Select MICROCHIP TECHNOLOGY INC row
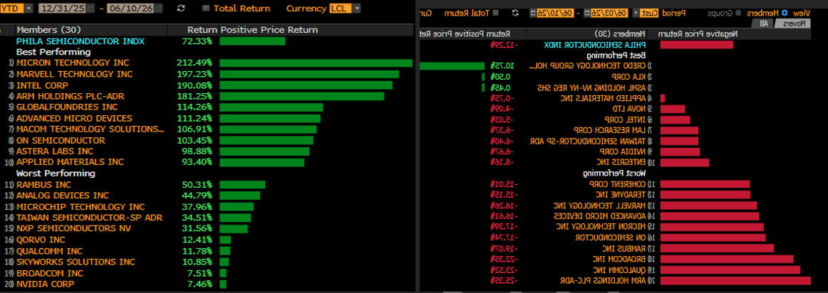The image size is (828, 293). 207,206
